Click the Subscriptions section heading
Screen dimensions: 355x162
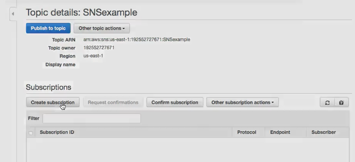click(x=49, y=87)
